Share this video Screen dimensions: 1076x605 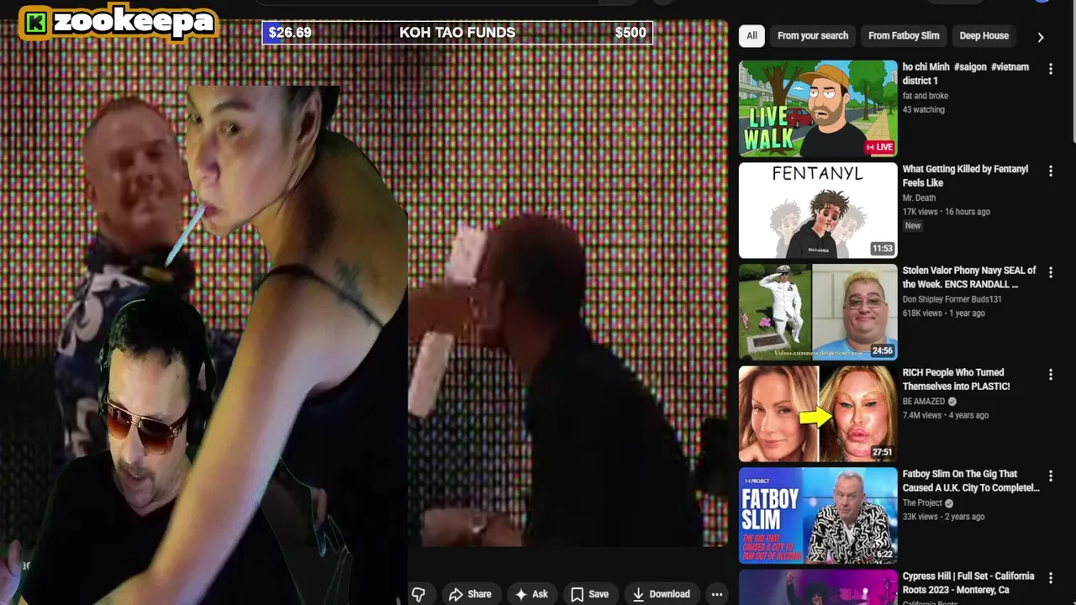pyautogui.click(x=470, y=594)
